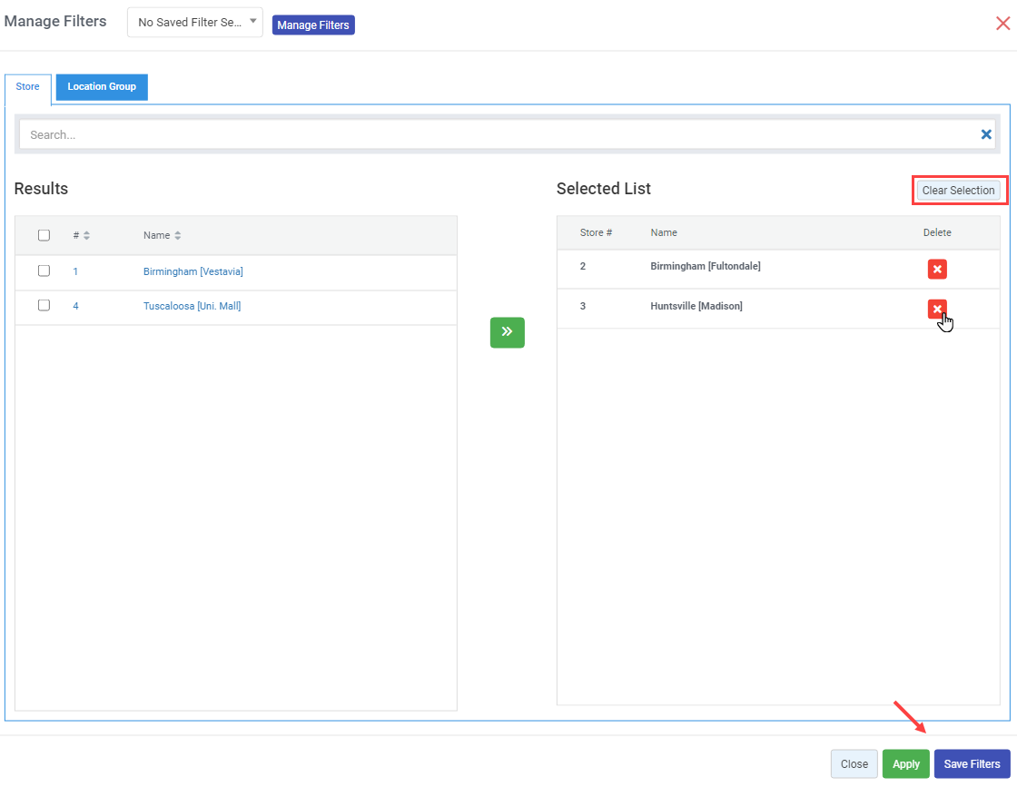The image size is (1017, 787).
Task: Sort results by # column arrows
Action: click(x=86, y=235)
